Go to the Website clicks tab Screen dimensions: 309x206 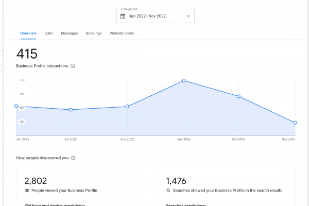123,33
